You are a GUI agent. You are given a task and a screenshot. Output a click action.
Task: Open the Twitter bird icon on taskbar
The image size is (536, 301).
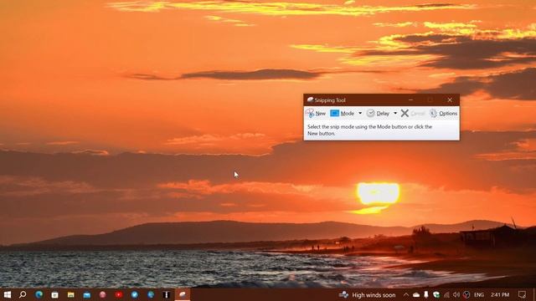[135, 294]
